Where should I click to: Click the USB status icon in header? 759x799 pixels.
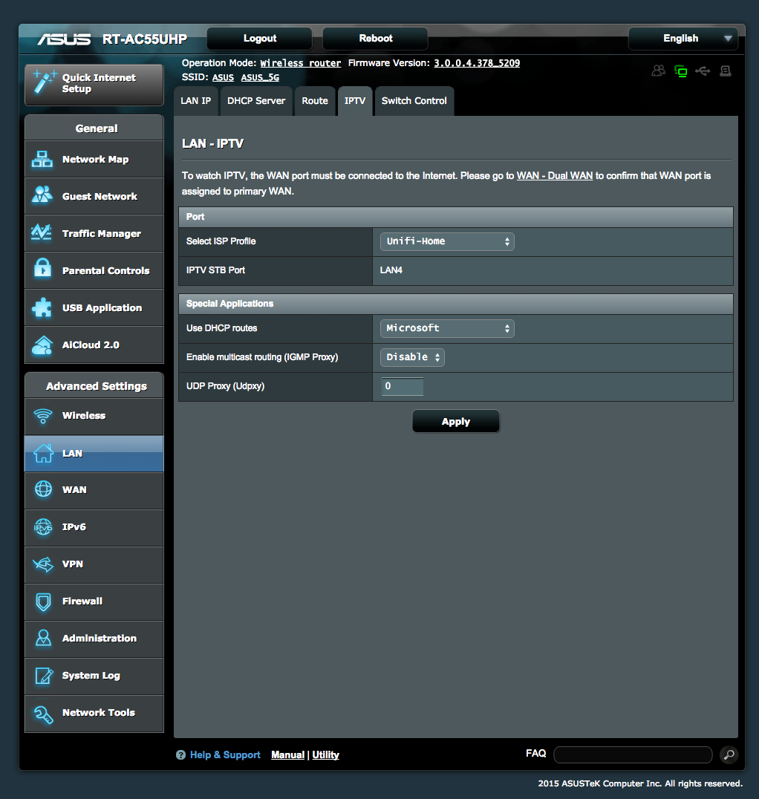tap(703, 71)
